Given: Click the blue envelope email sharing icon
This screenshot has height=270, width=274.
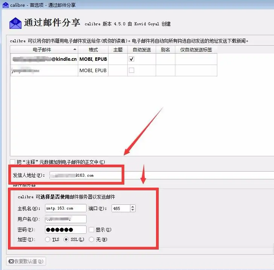Looking at the screenshot, I should click(x=15, y=23).
